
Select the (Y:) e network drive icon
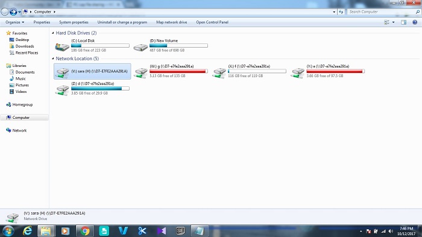(298, 73)
